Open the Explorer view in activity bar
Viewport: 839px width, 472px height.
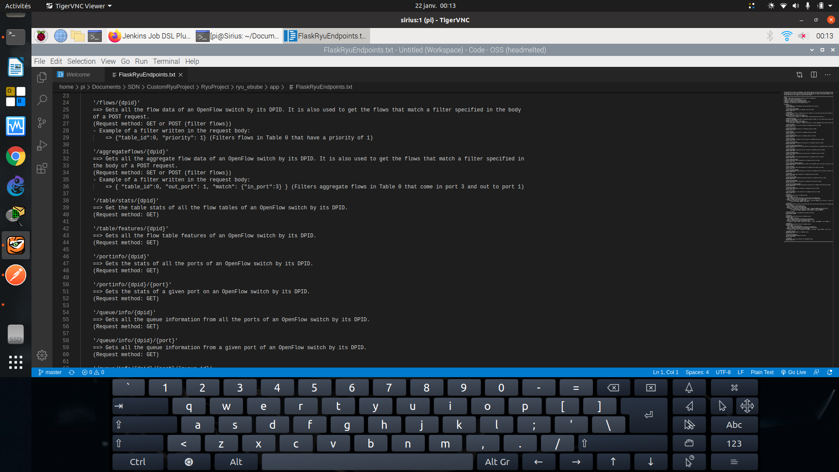click(42, 77)
